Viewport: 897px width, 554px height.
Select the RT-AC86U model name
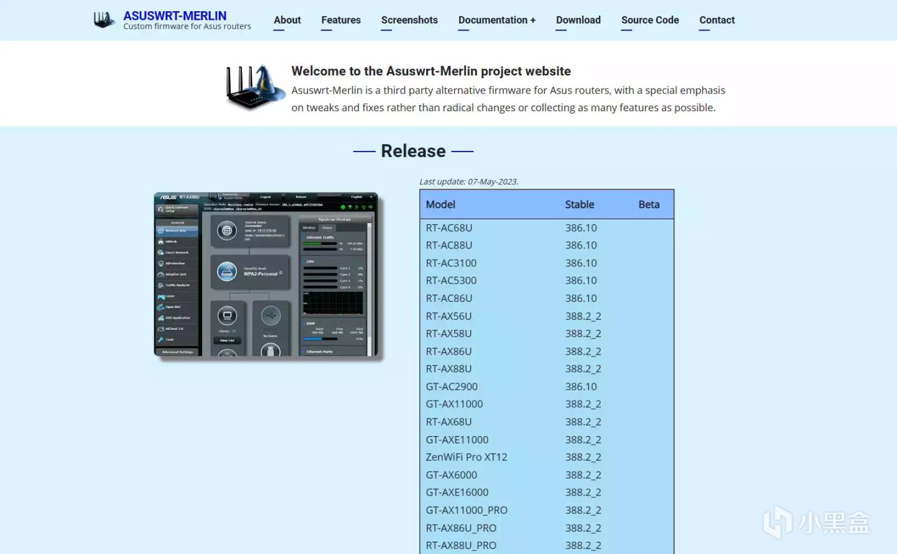449,298
